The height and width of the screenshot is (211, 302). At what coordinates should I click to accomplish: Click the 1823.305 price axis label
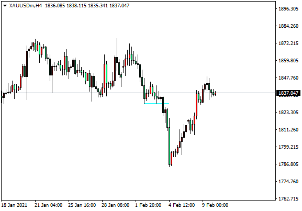(x=288, y=113)
